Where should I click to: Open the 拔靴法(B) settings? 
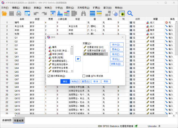click(x=116, y=64)
